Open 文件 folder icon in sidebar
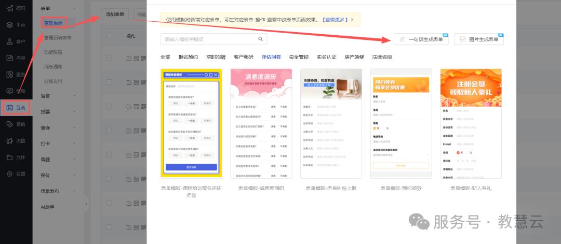 9,157
